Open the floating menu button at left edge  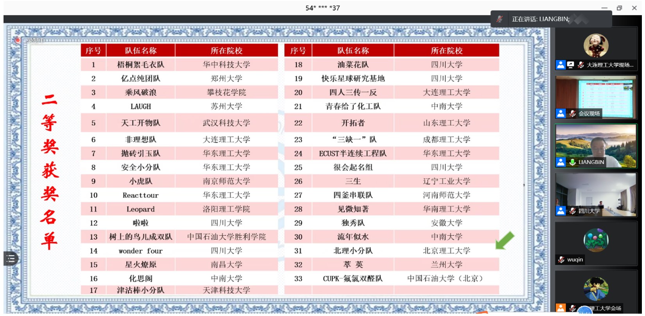coord(11,258)
